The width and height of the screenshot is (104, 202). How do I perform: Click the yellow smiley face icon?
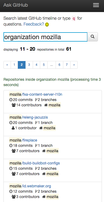point(47,25)
